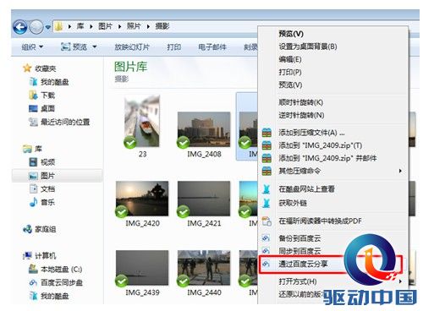Click 打印 in the toolbar
This screenshot has width=423, height=311.
173,46
